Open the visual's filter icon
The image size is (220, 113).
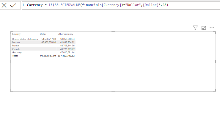point(195,28)
